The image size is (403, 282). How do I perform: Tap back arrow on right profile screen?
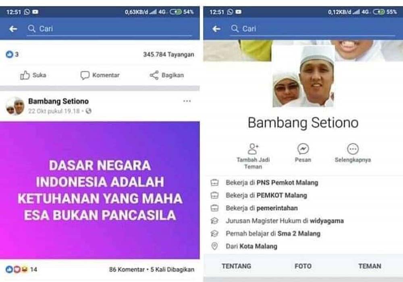coord(216,29)
